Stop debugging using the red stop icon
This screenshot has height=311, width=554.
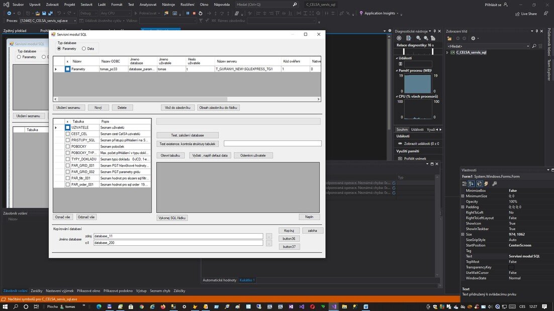(x=194, y=13)
